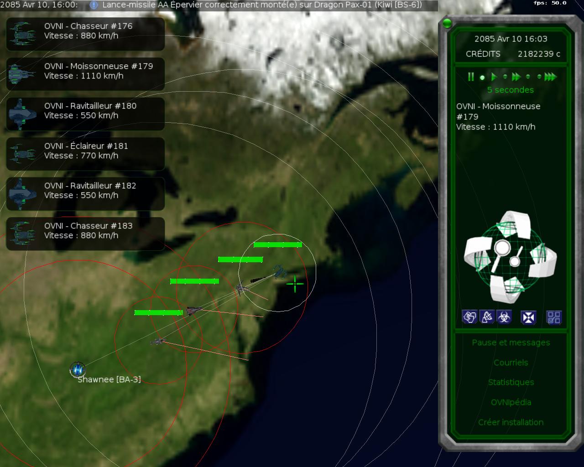
Task: Select the Shawnee [BA-3] base icon
Action: point(78,369)
